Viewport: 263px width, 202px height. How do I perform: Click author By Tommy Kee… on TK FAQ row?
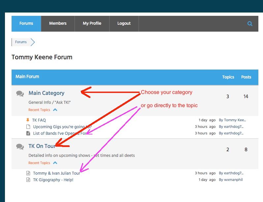pyautogui.click(x=232, y=120)
